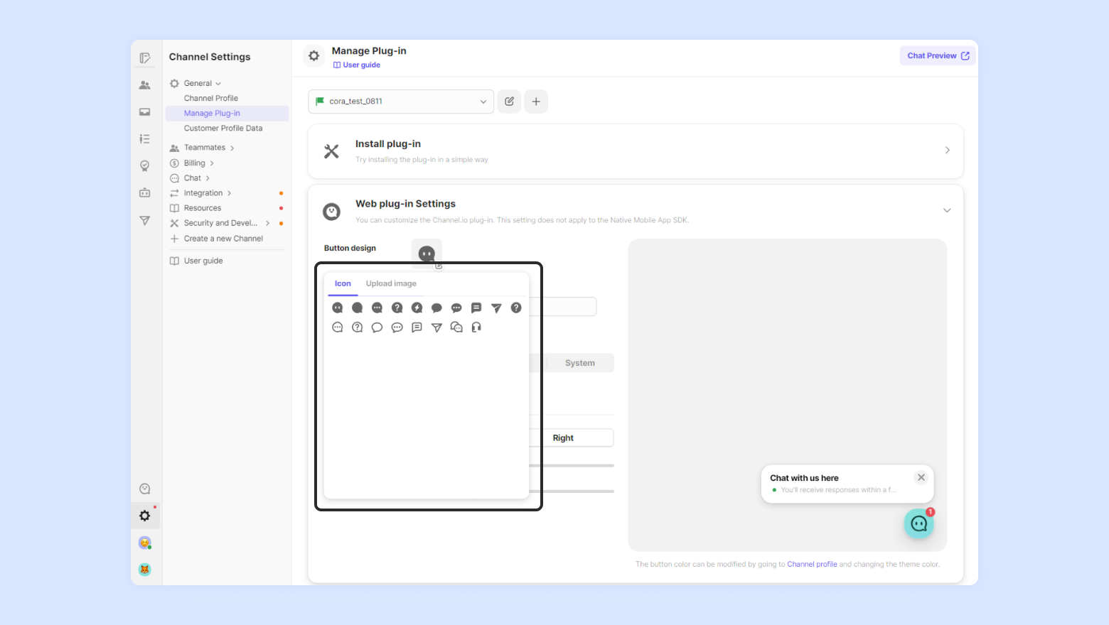The width and height of the screenshot is (1109, 625).
Task: Open the User guide link under Manage Plug-in
Action: click(357, 65)
